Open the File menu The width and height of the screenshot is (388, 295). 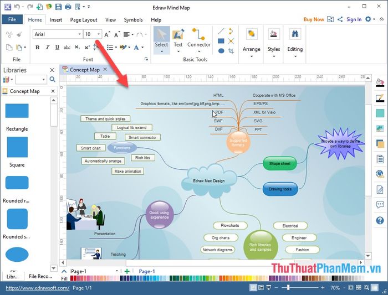(12, 19)
